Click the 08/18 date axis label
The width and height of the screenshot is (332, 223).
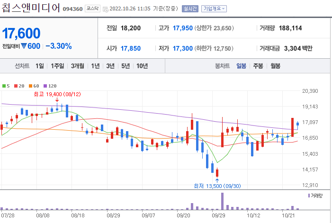(x=78, y=215)
